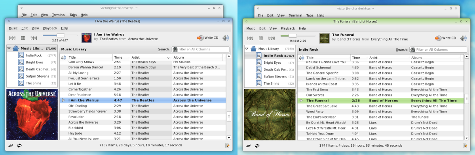Click search binoculars icon in Walrus window
475x155 pixels.
[x=175, y=50]
